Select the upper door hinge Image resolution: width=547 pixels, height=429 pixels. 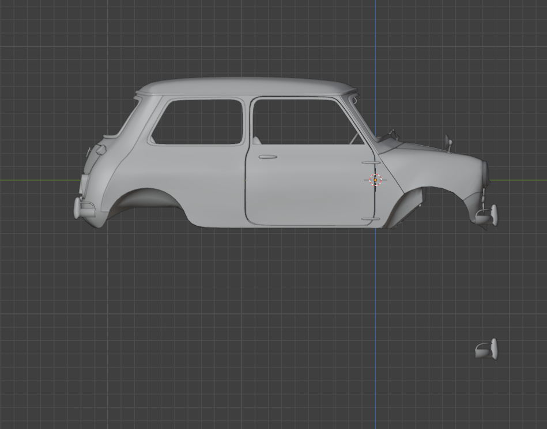click(x=369, y=162)
